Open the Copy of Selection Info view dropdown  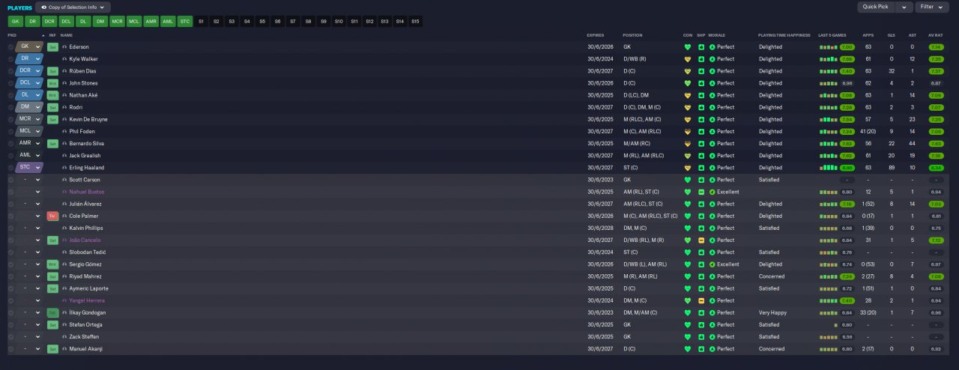pyautogui.click(x=73, y=7)
